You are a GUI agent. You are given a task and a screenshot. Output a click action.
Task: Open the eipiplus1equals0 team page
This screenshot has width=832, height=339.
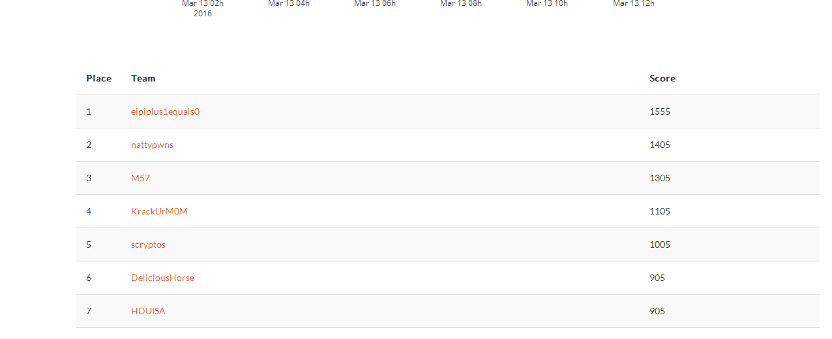[165, 111]
